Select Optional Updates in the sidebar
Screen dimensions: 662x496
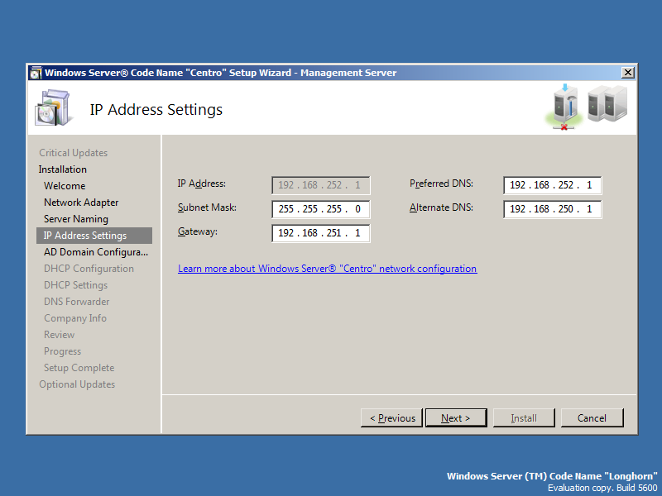[x=77, y=384]
